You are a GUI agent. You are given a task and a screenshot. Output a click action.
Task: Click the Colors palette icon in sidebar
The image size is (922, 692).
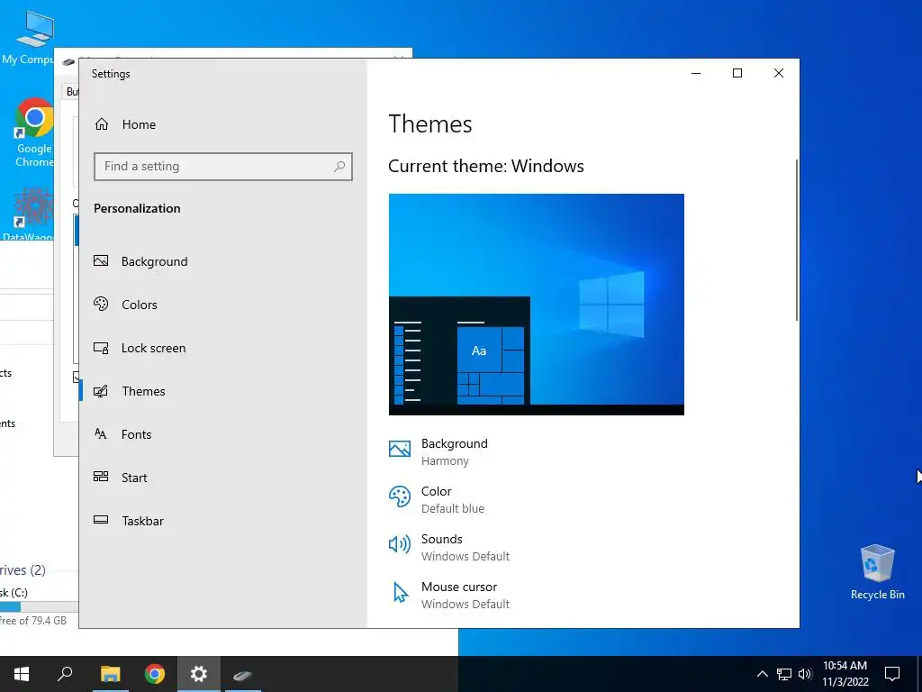coord(101,304)
